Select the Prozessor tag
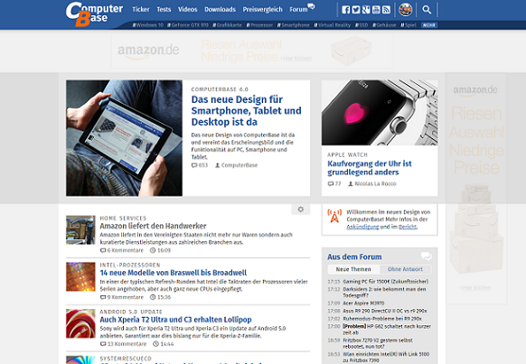526x364 pixels. pos(259,25)
